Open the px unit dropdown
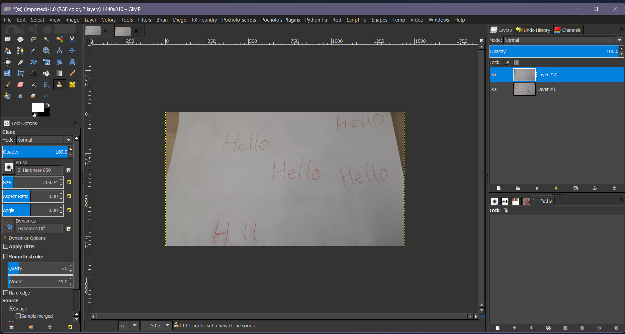The height and width of the screenshot is (334, 625). (134, 326)
